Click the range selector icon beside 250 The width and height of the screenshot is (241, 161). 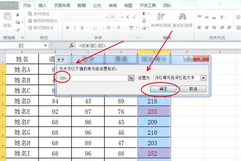tap(131, 78)
